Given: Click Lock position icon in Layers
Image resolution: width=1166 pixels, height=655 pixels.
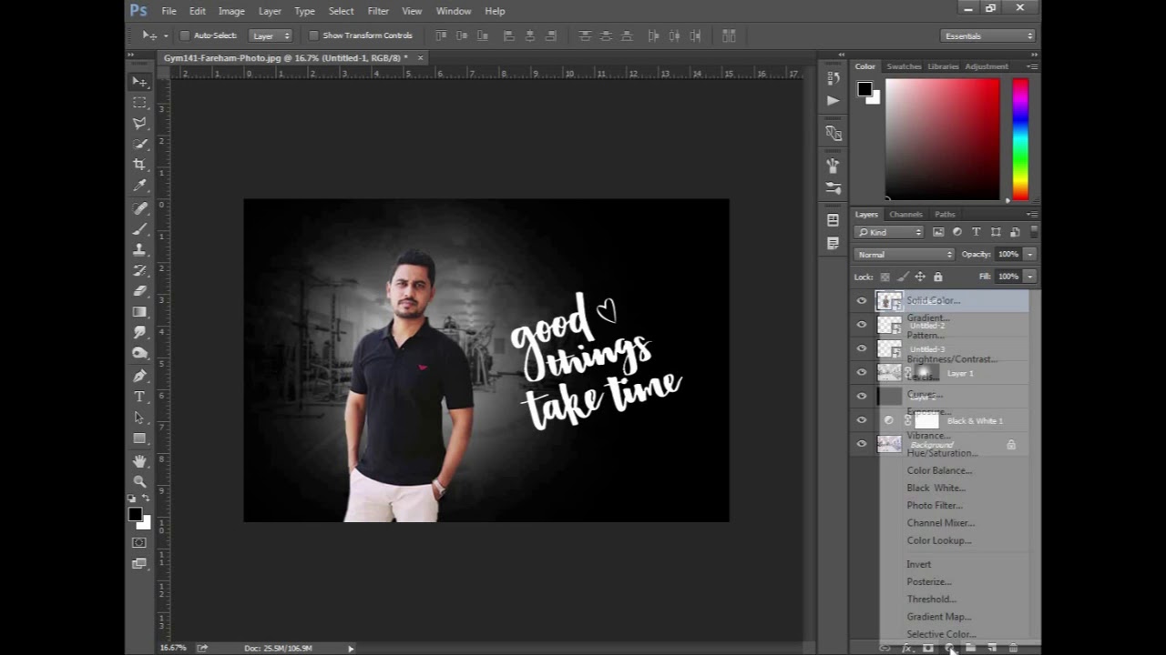Looking at the screenshot, I should [920, 277].
